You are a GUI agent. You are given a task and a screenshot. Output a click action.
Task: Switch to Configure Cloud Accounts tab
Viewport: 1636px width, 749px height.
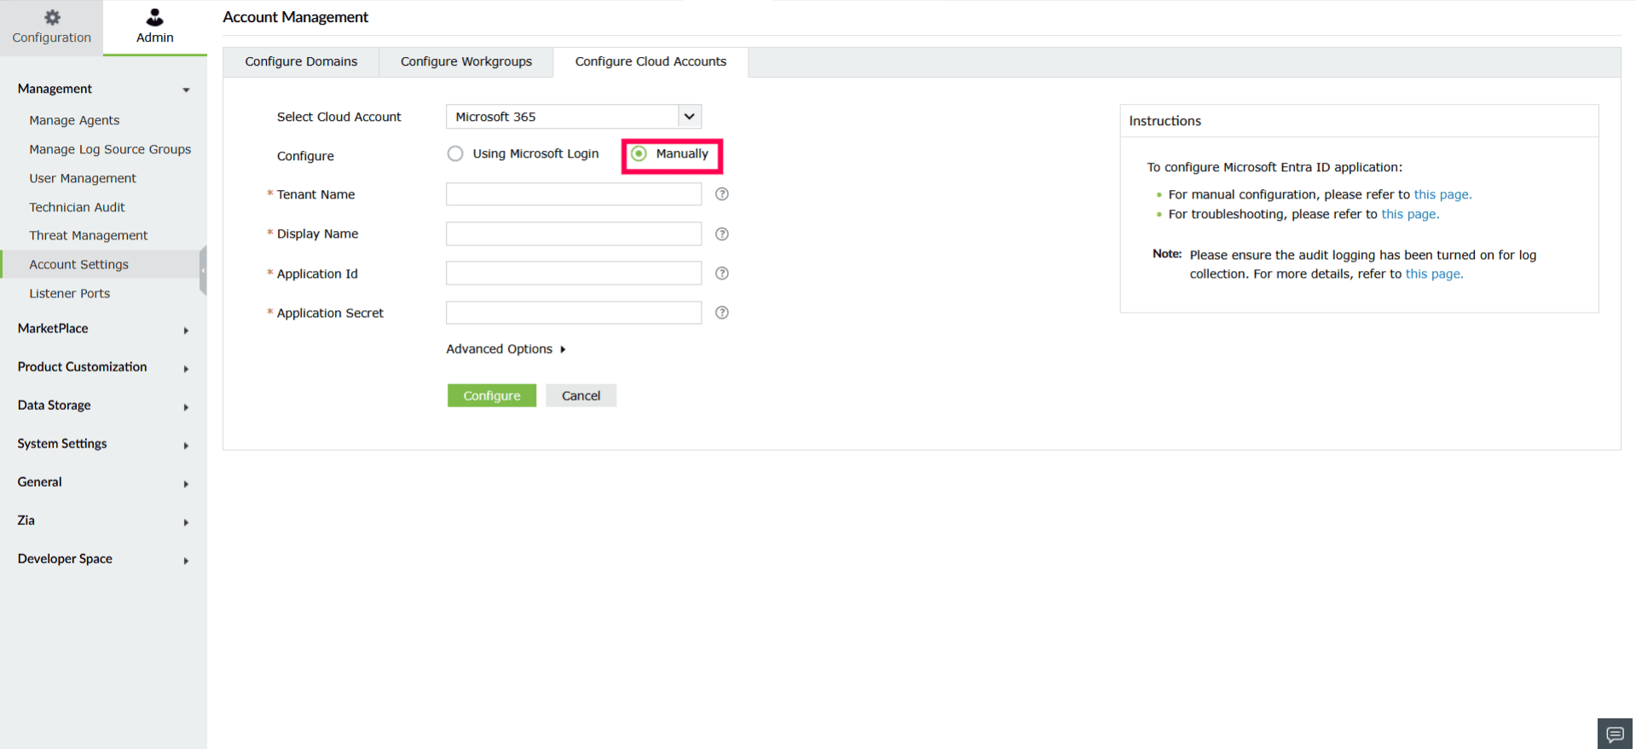(x=650, y=61)
